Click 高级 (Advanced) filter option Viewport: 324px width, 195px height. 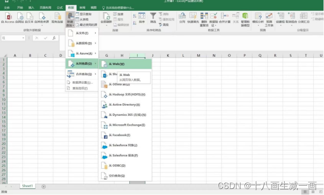point(164,25)
